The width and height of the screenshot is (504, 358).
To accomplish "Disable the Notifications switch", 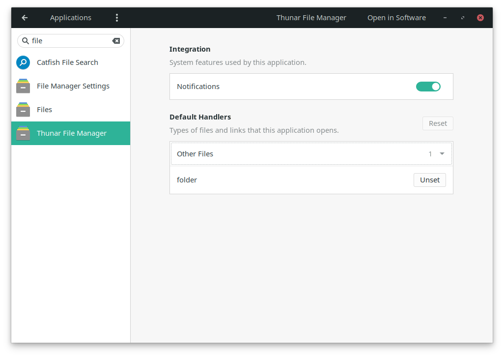I will tap(428, 87).
